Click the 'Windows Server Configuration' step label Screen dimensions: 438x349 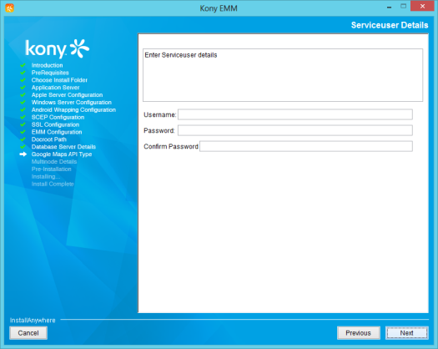[x=72, y=103]
